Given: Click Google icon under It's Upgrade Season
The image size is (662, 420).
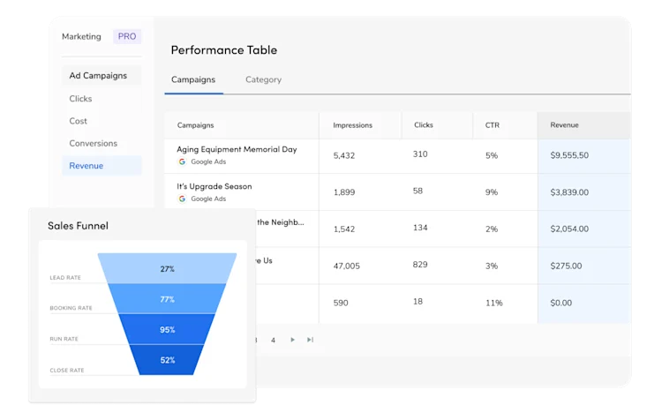Looking at the screenshot, I should 182,199.
